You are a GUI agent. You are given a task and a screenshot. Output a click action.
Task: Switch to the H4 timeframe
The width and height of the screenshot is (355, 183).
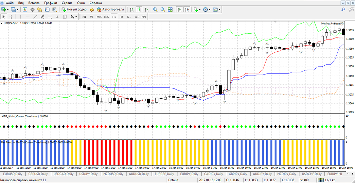121,17
